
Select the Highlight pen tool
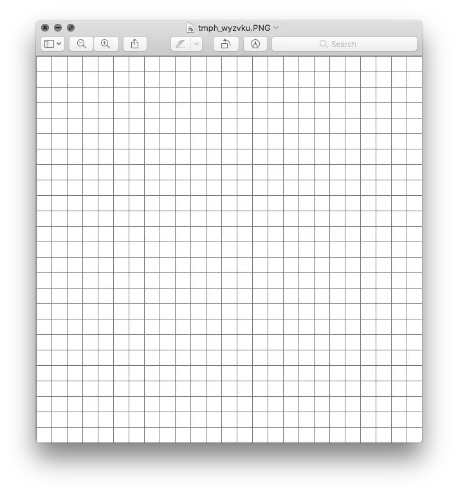[181, 44]
